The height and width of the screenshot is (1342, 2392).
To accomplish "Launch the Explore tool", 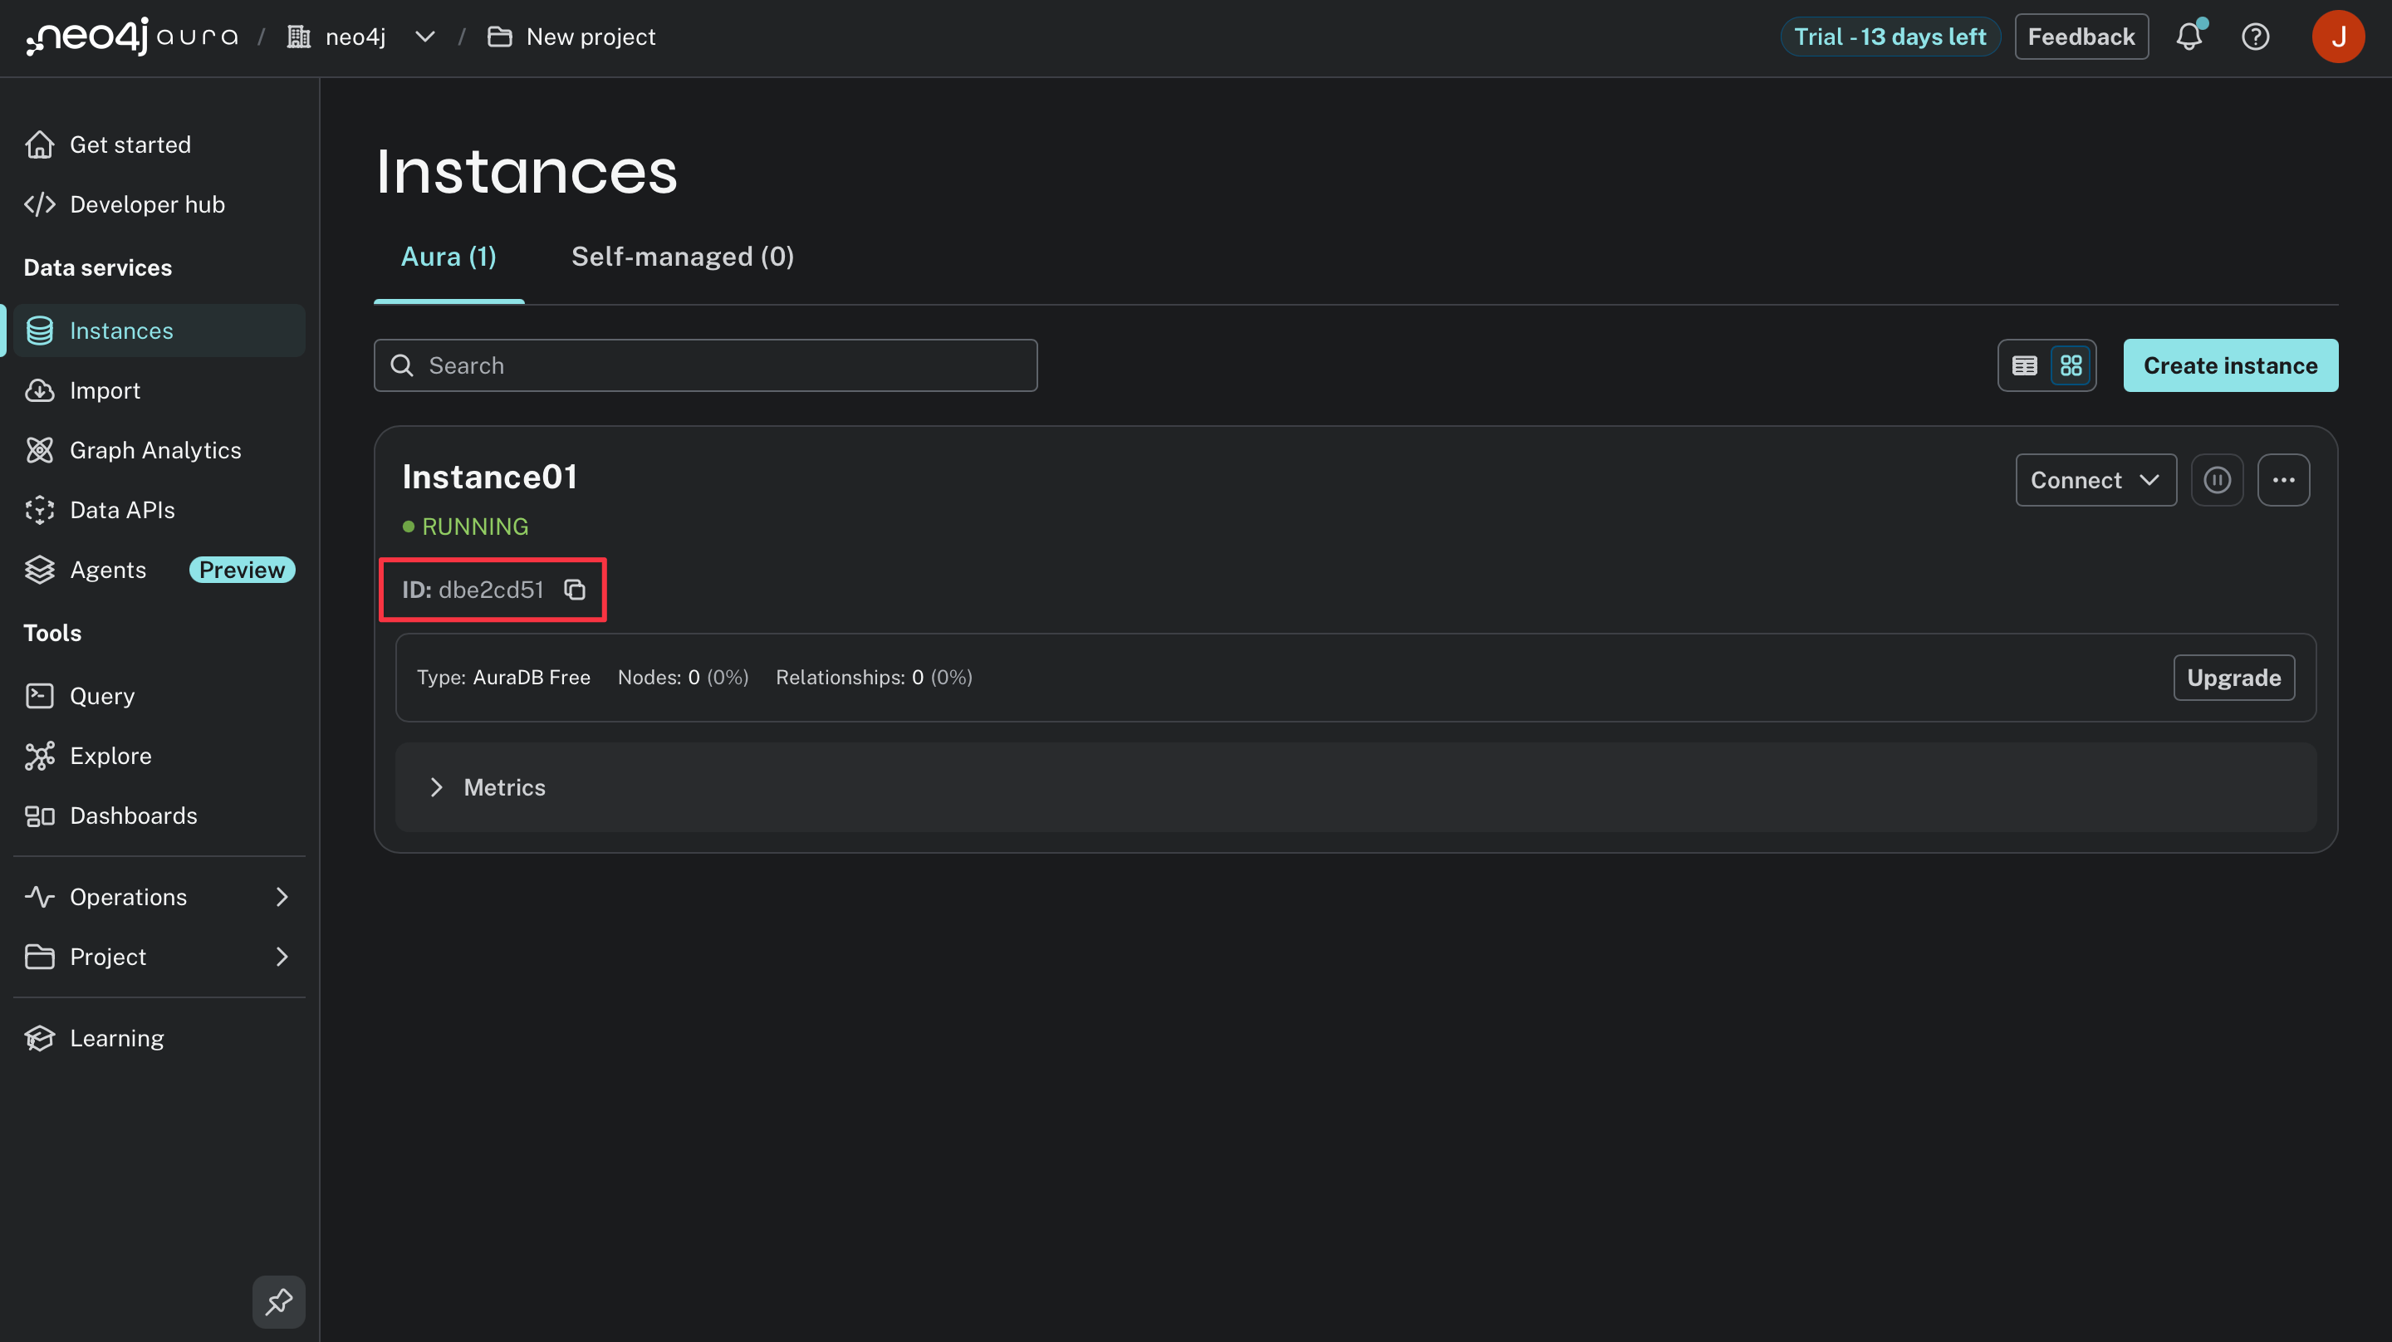I will click(110, 755).
